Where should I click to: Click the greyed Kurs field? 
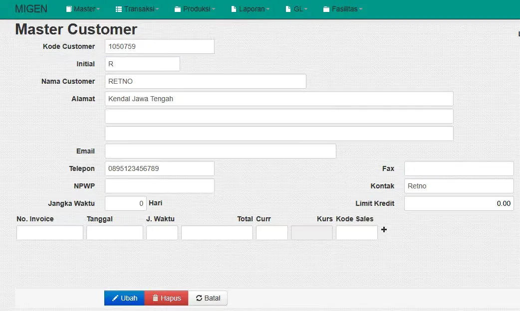312,233
